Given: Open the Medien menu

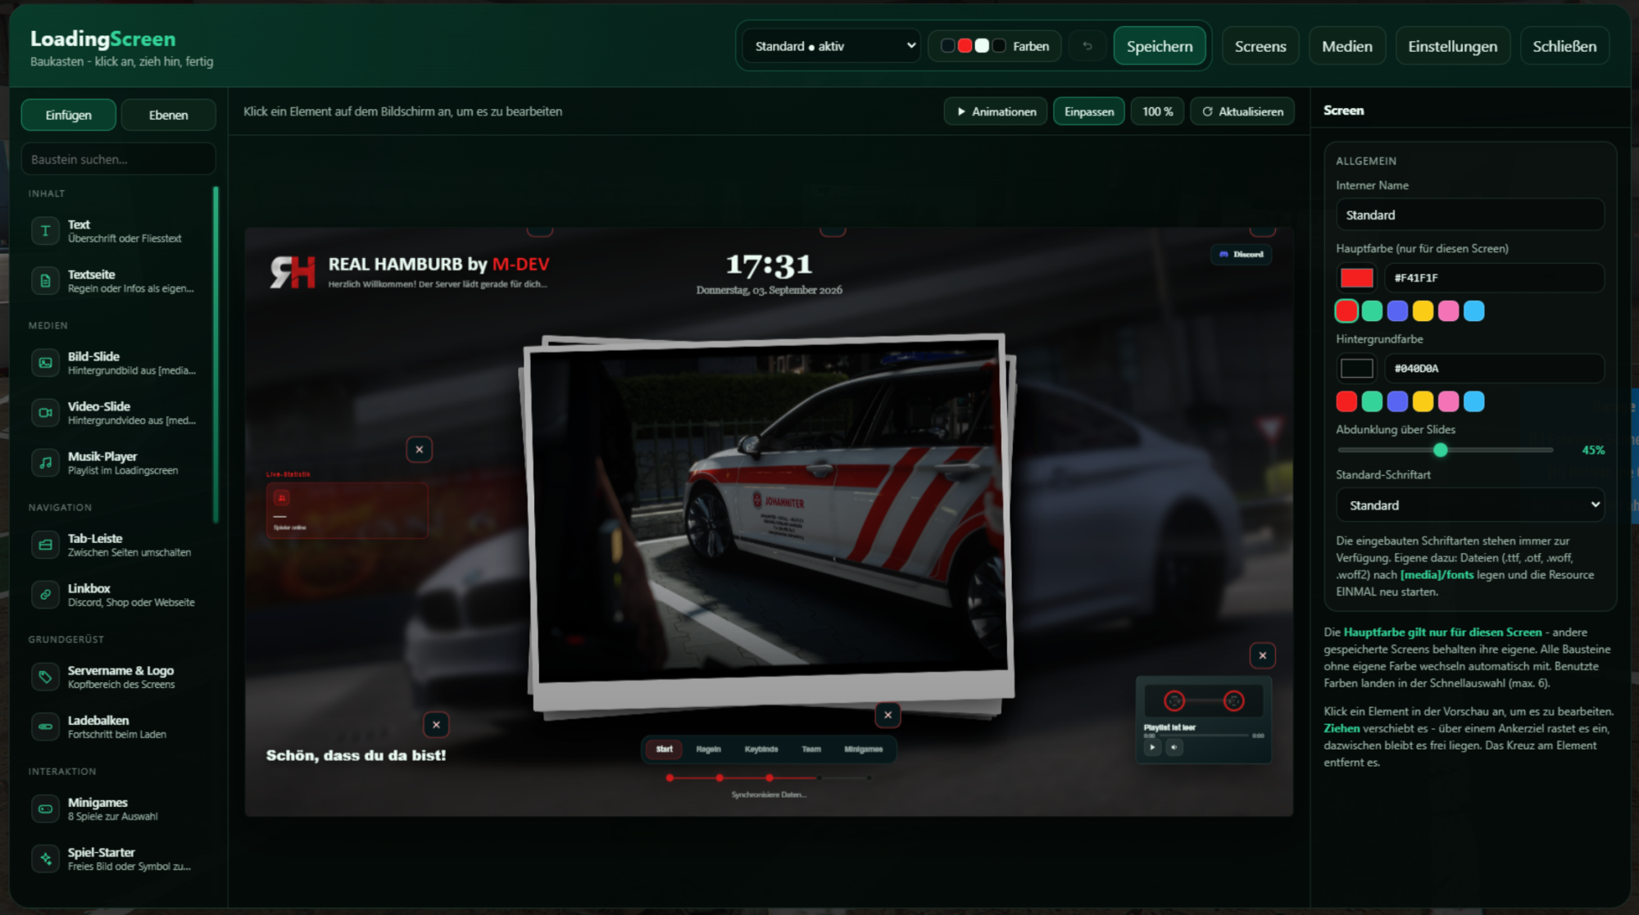Looking at the screenshot, I should 1347,46.
